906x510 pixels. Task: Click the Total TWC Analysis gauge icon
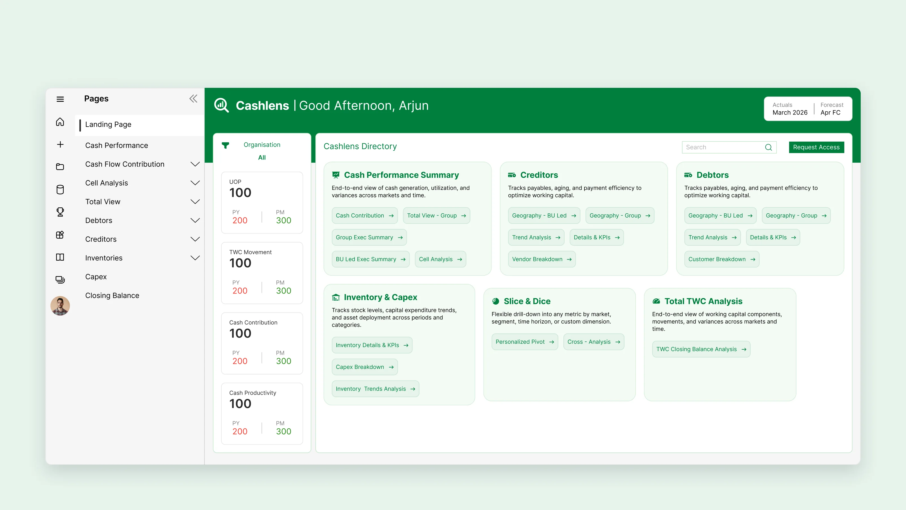[656, 301]
